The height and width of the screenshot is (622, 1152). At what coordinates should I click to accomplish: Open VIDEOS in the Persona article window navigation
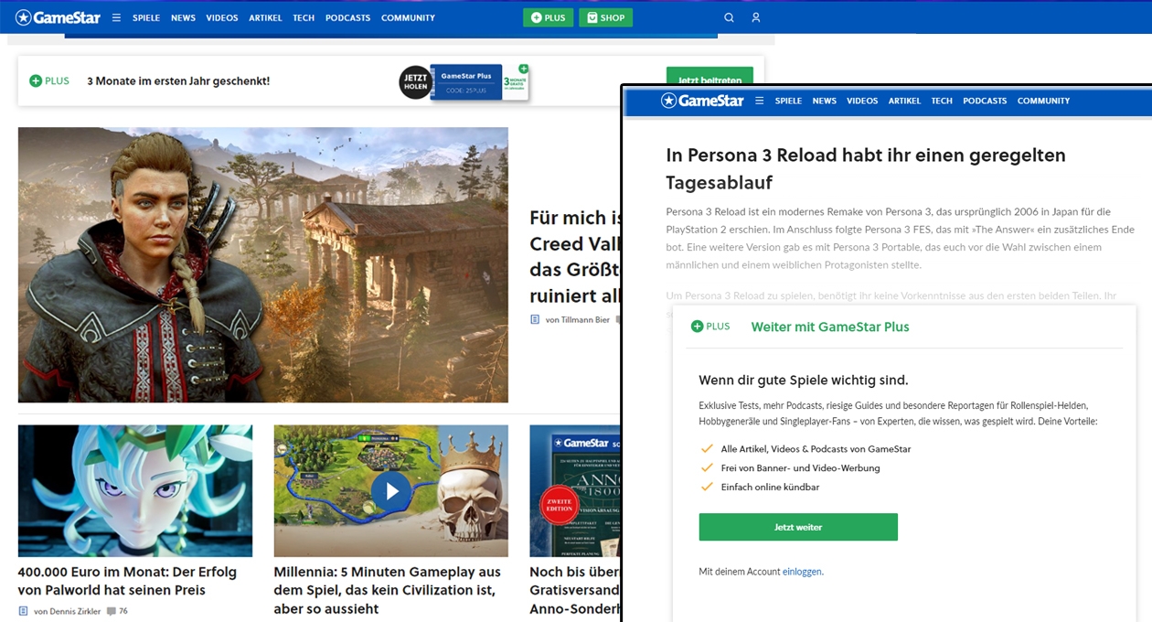tap(862, 102)
